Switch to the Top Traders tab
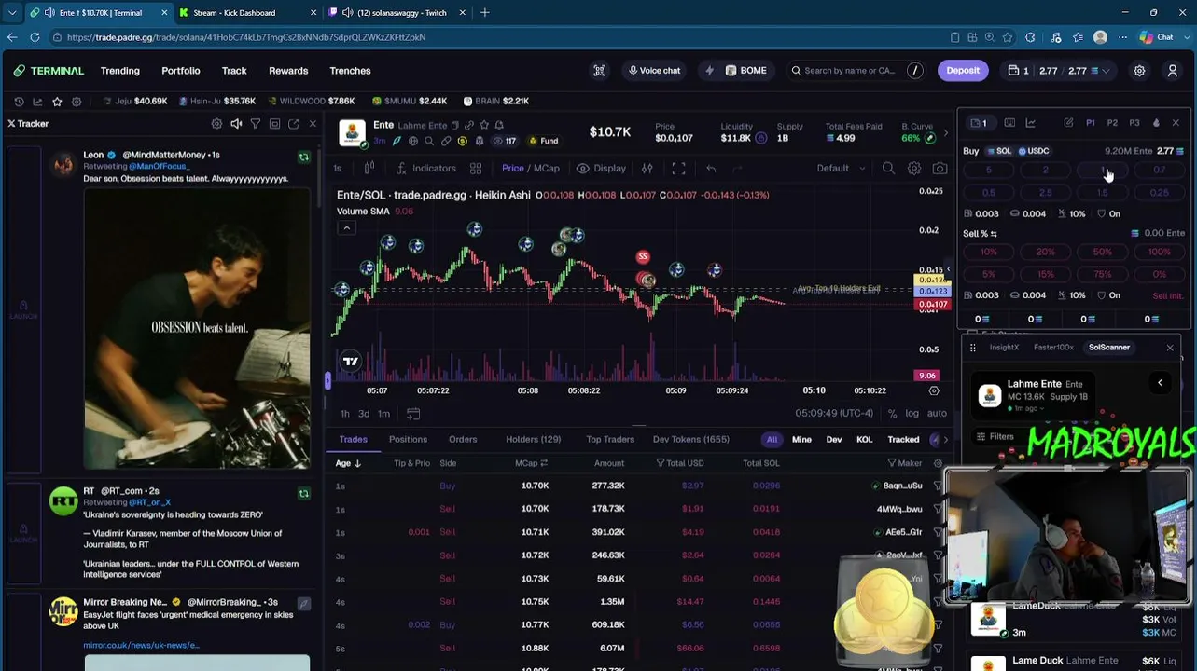Viewport: 1197px width, 671px height. click(x=610, y=440)
